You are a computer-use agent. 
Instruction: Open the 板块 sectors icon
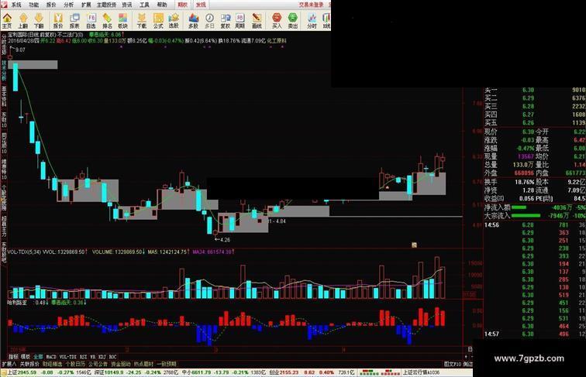click(x=122, y=21)
